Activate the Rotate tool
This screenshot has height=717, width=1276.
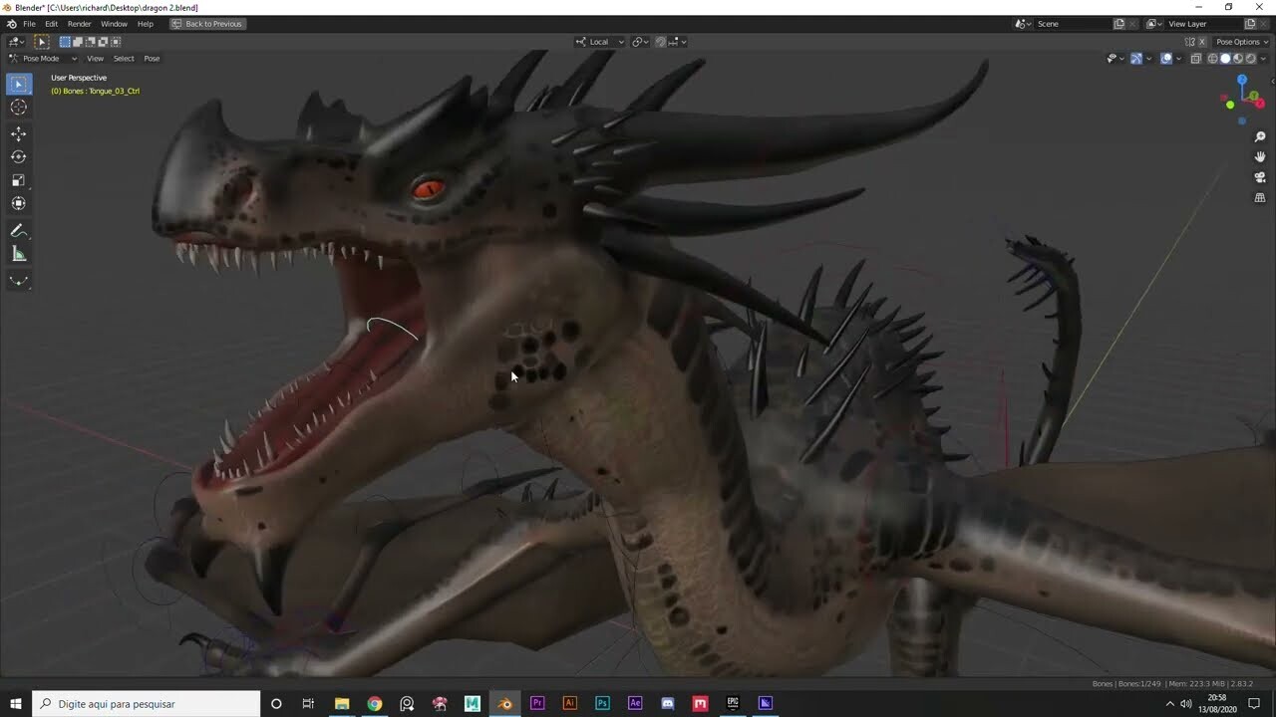18,156
